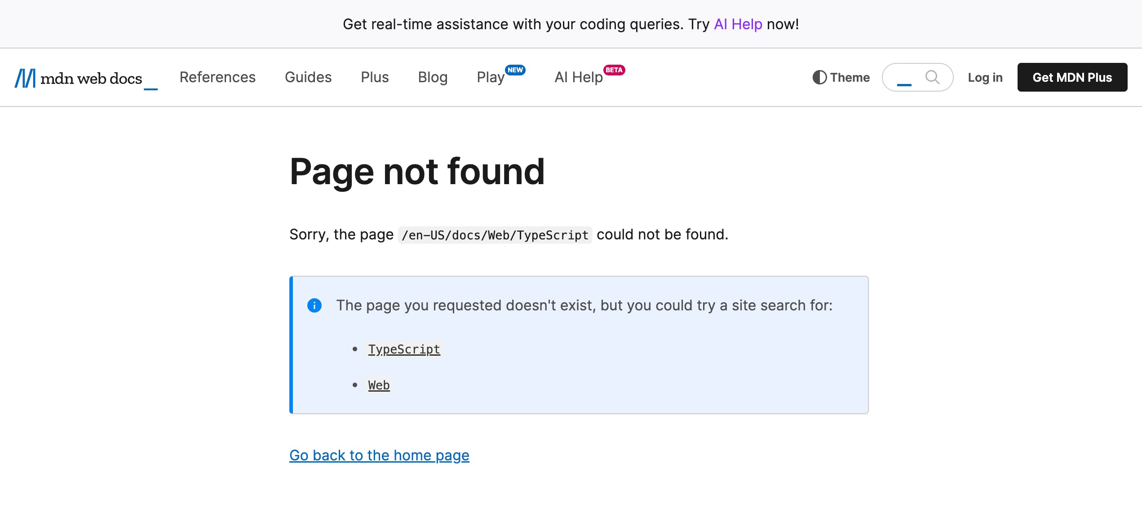Follow the Go back to home page link
The width and height of the screenshot is (1142, 521).
point(379,455)
